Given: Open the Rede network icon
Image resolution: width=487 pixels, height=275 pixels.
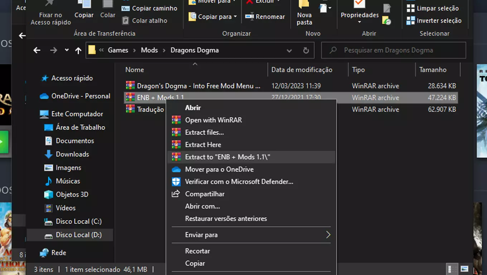Looking at the screenshot, I should [x=44, y=253].
